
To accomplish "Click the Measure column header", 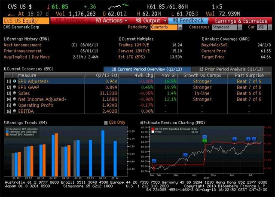I will (x=51, y=75).
